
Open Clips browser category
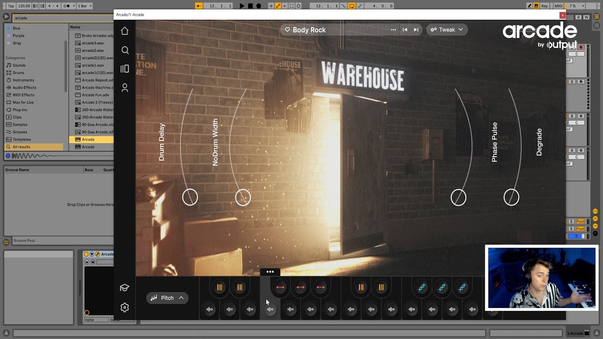click(x=17, y=117)
